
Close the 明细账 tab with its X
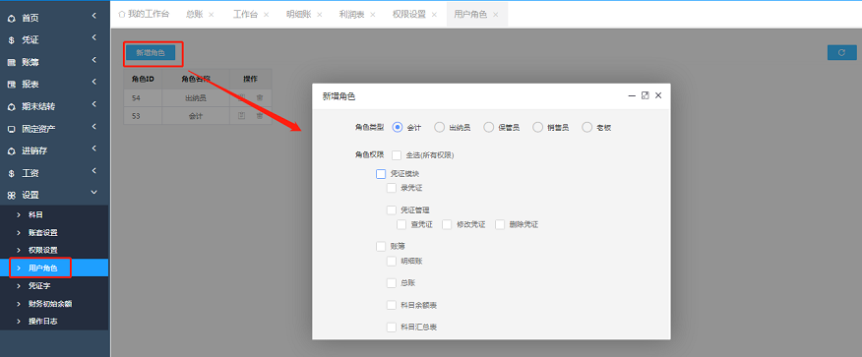(320, 15)
